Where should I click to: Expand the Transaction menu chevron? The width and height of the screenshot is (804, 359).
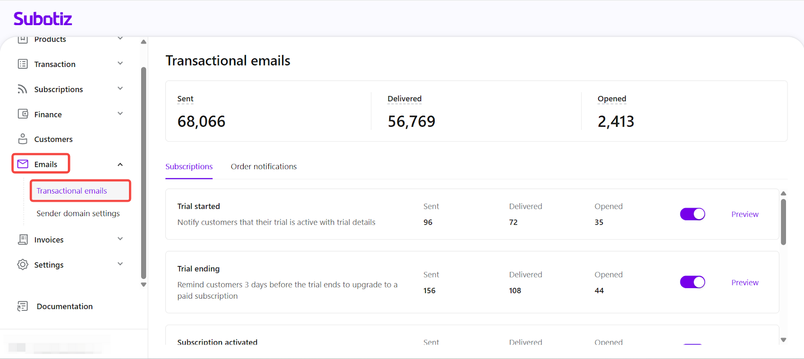(120, 63)
